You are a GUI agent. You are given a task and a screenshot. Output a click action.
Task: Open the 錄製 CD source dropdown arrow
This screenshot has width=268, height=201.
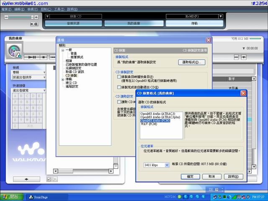(47, 16)
